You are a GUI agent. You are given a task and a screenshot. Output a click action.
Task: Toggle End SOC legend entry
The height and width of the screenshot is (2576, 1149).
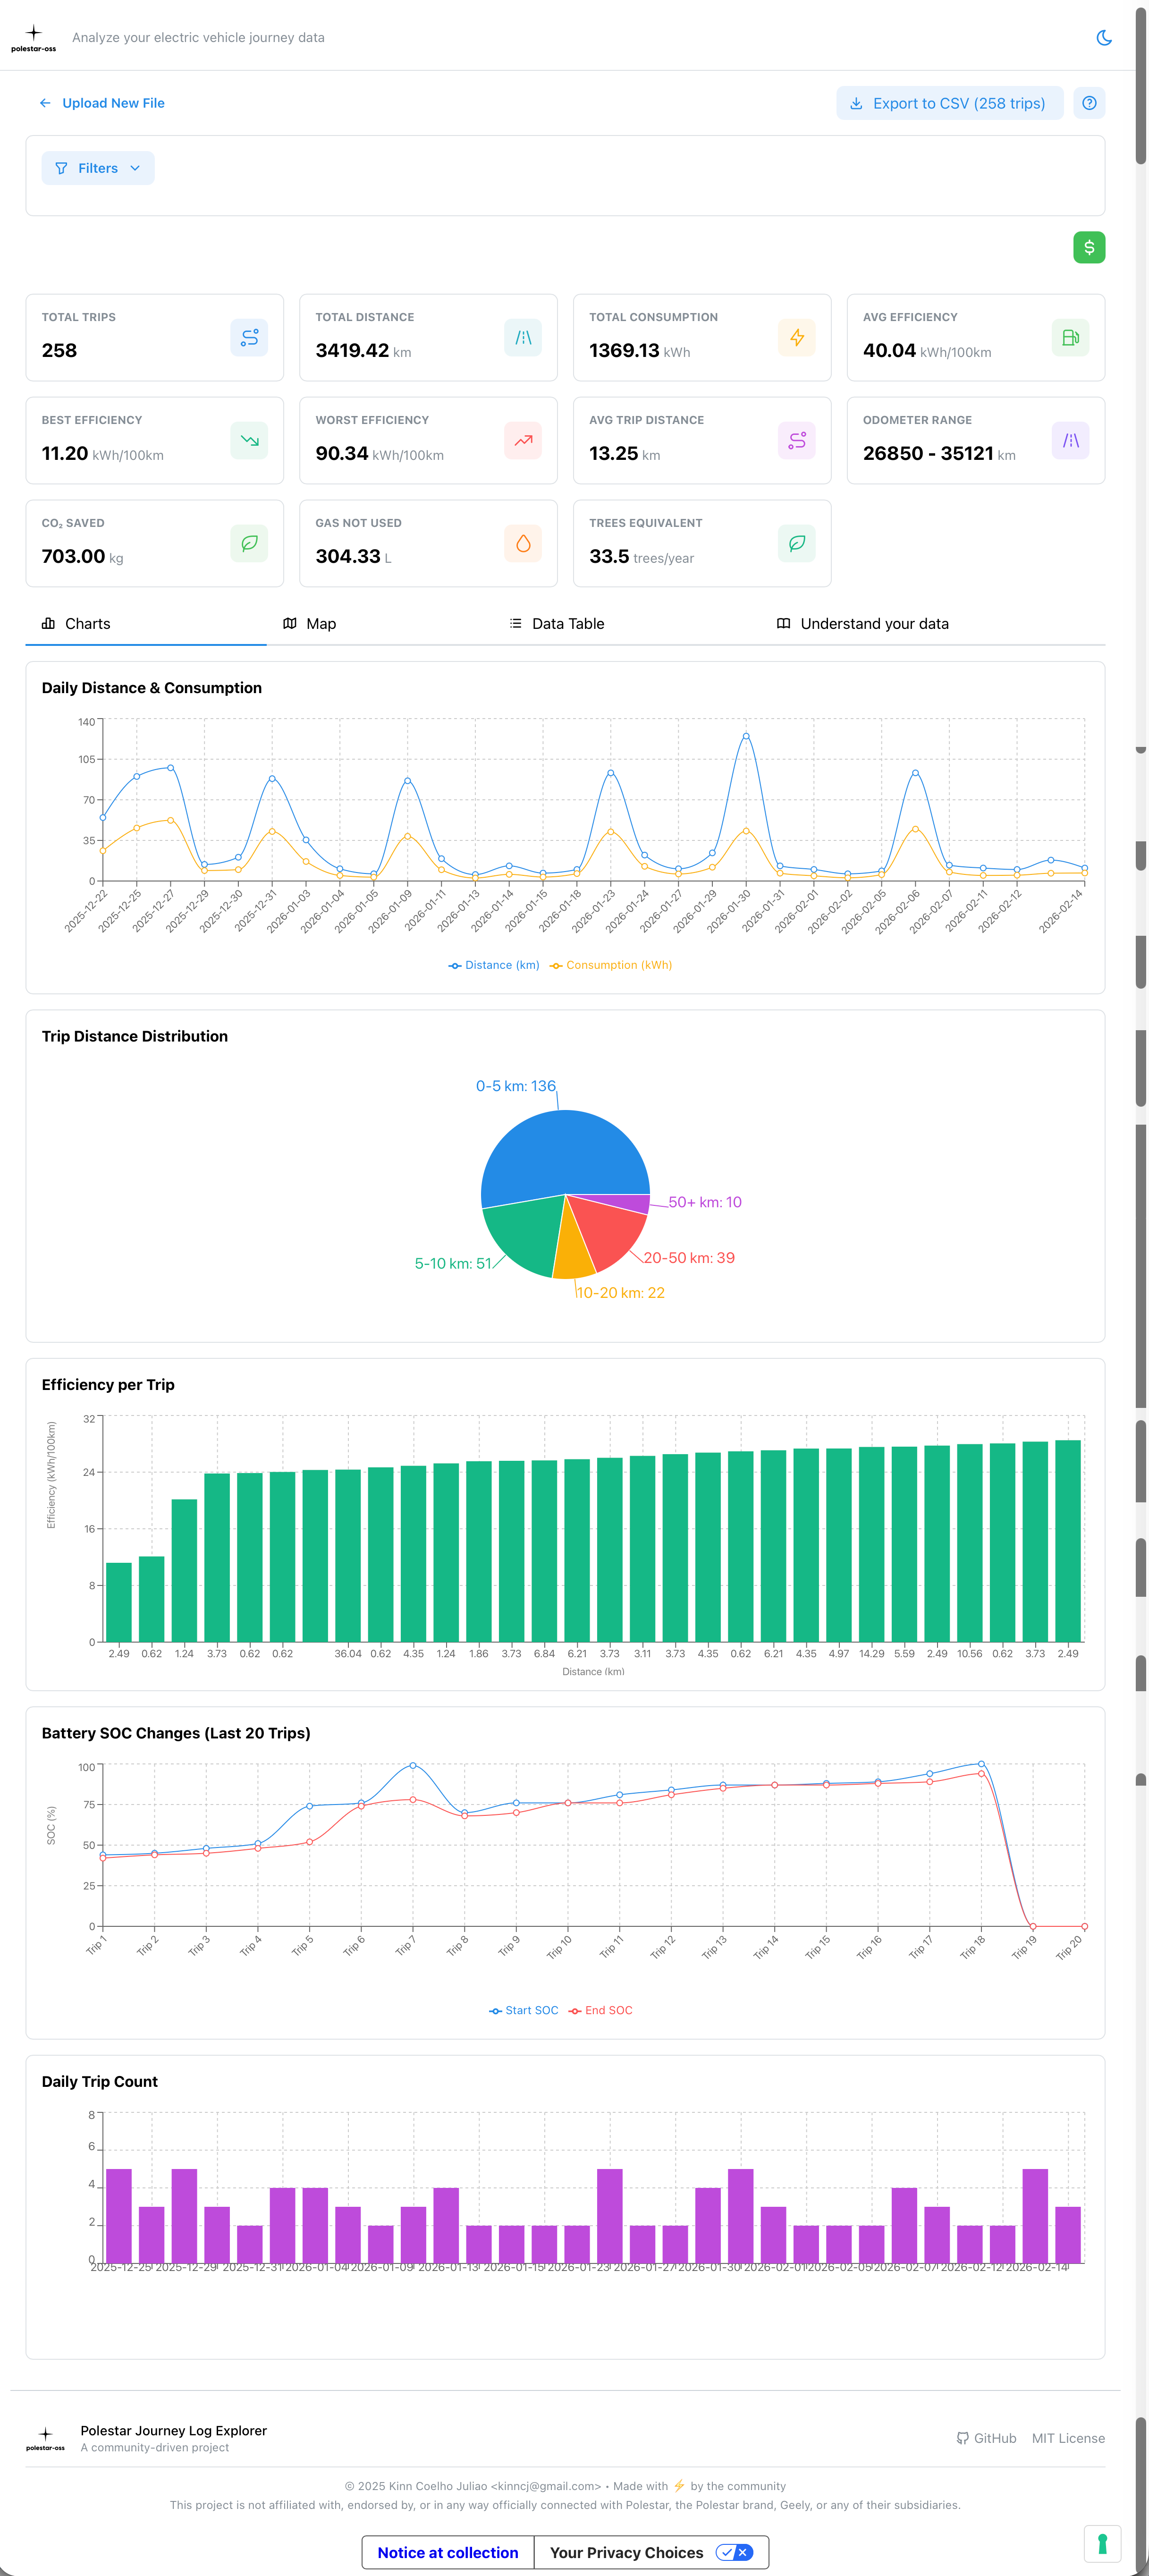pos(600,2010)
